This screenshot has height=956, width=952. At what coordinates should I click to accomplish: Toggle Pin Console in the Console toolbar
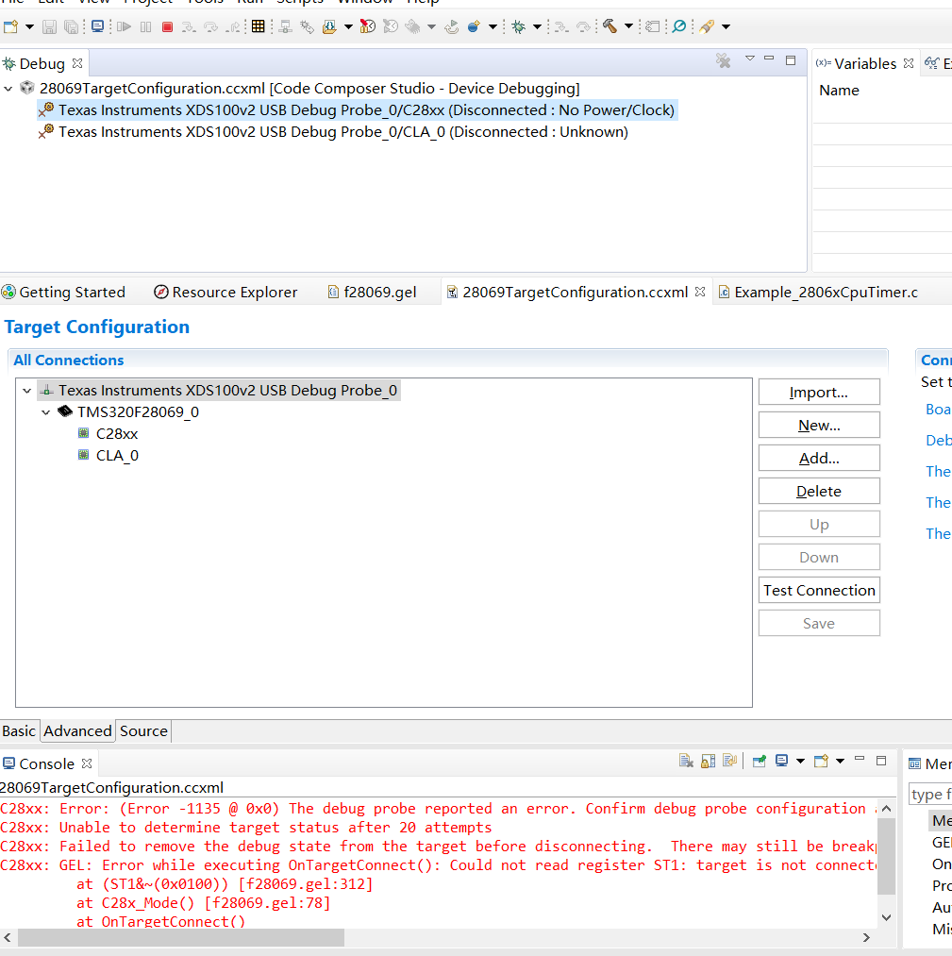pyautogui.click(x=760, y=761)
